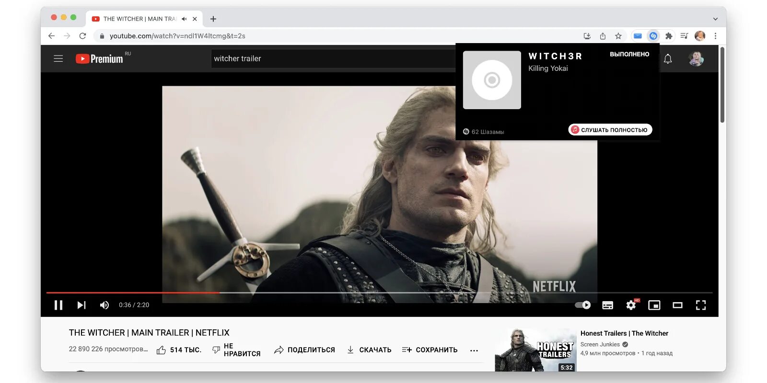
Task: Open the YouTube hamburger guide menu
Action: pos(58,58)
